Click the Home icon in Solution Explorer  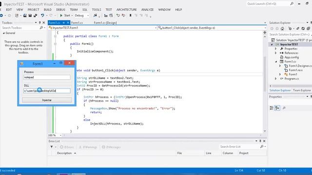click(x=282, y=29)
